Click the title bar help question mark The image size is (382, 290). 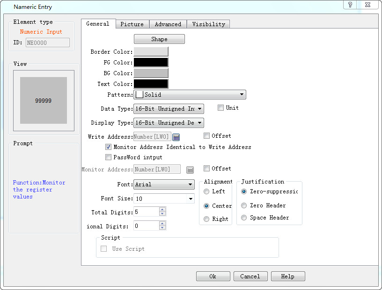tap(350, 6)
